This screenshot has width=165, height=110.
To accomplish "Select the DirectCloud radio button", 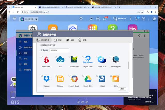I will tap(97, 57).
